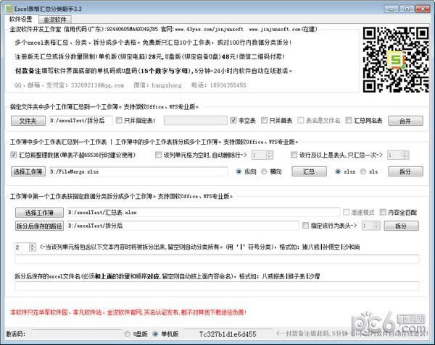The image size is (435, 345).
Task: Click the saved excel file names input field
Action: [x=217, y=286]
